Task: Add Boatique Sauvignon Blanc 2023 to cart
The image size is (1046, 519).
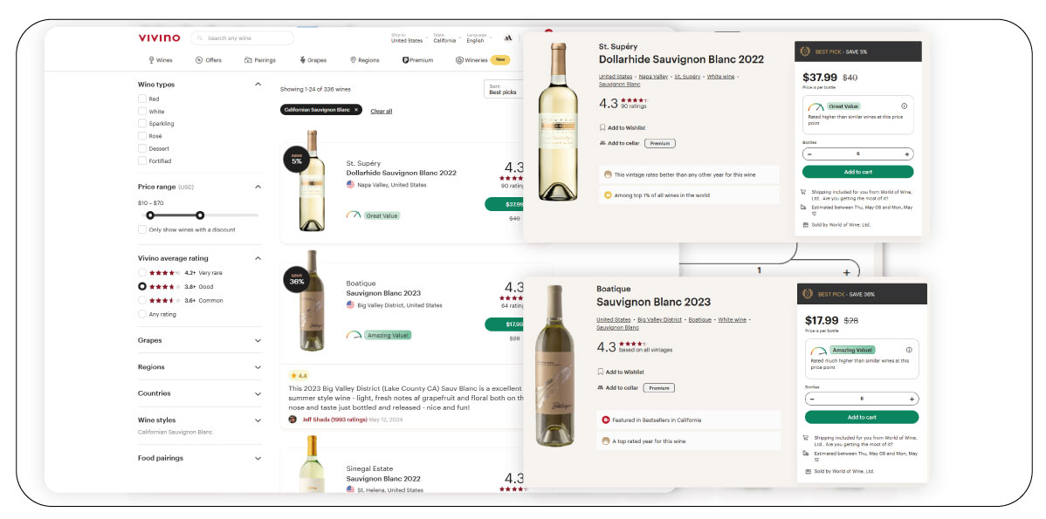Action: [x=861, y=417]
